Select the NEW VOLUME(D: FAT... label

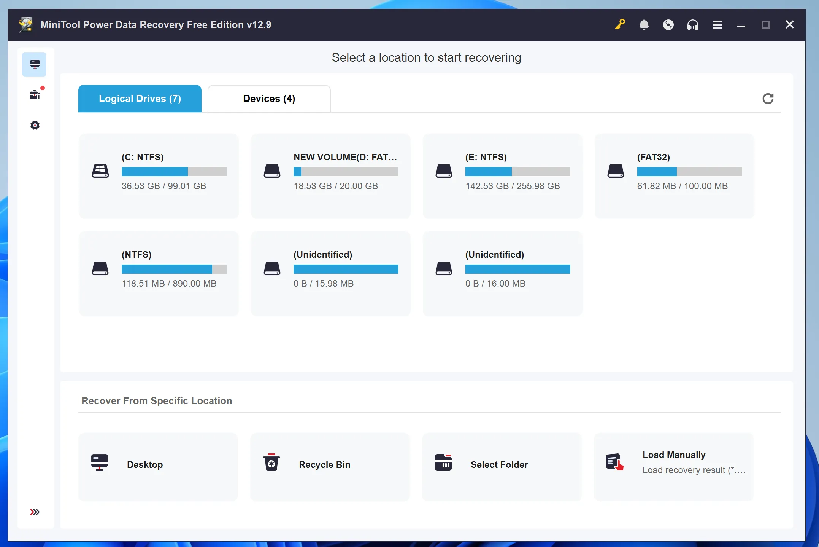(x=345, y=157)
